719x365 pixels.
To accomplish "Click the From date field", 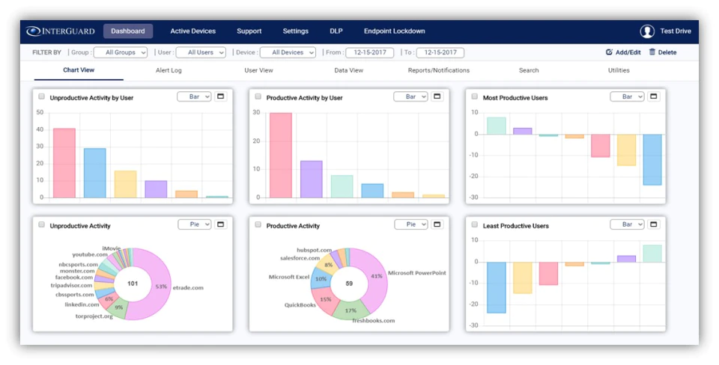I will (369, 52).
